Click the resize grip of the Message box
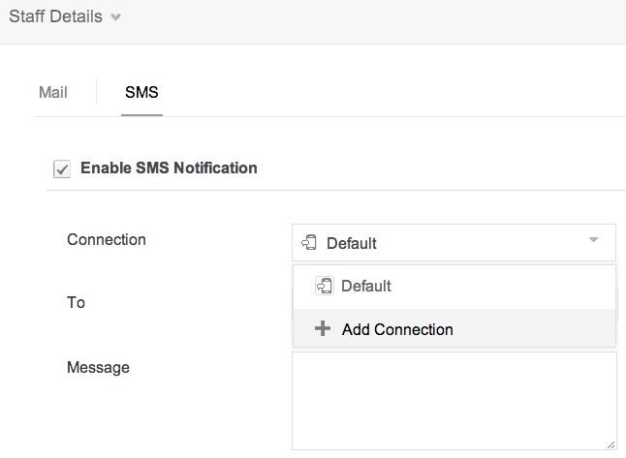 (x=610, y=443)
